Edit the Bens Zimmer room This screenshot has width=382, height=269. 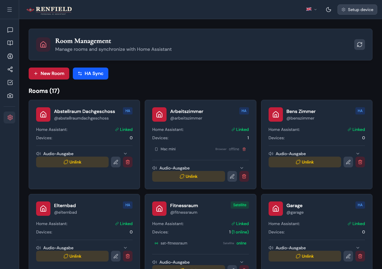coord(348,162)
